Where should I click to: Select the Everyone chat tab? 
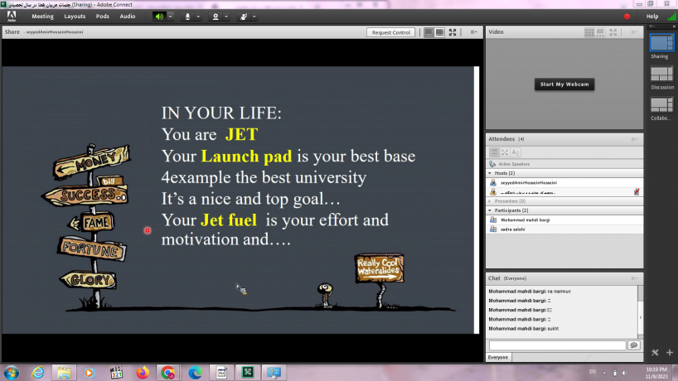tap(498, 357)
